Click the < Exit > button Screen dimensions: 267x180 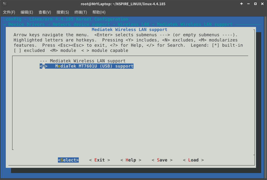(x=99, y=160)
